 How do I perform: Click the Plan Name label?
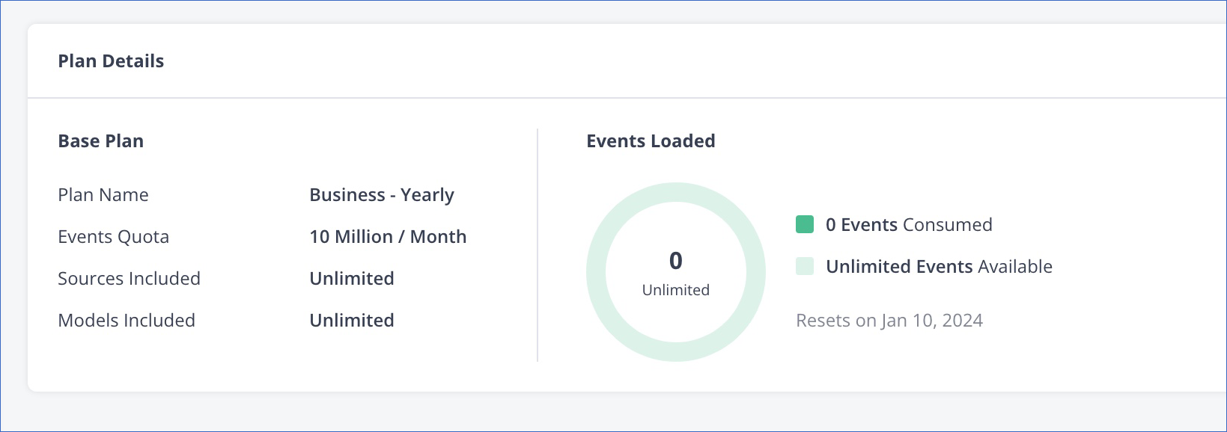click(103, 195)
